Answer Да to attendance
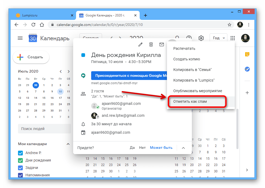 [x=132, y=148]
